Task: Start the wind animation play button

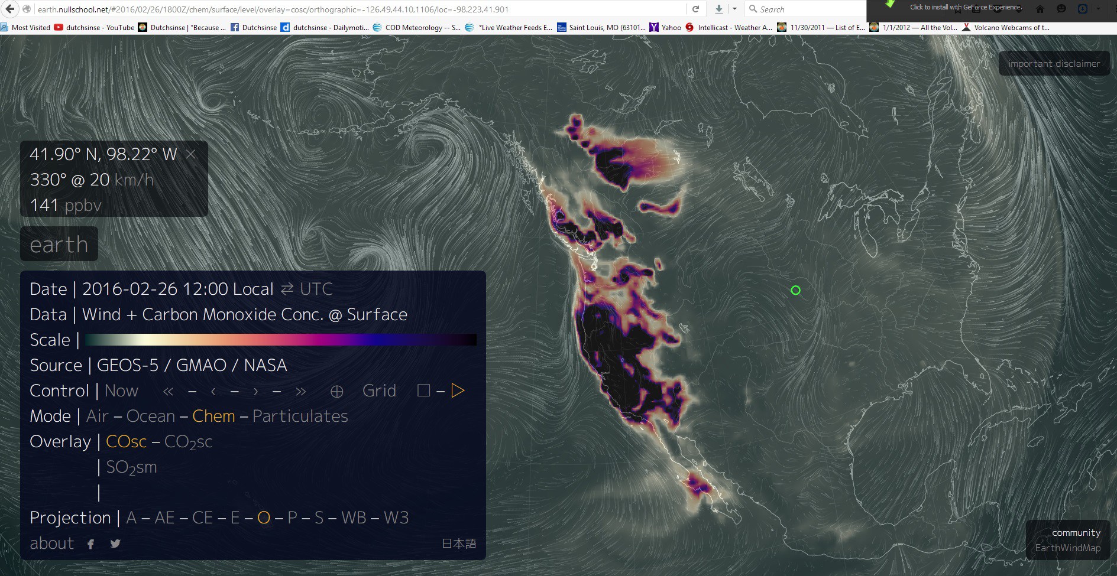Action: [458, 391]
